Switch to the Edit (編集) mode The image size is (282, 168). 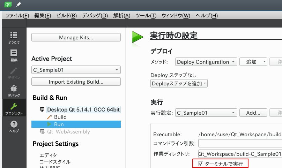14,55
